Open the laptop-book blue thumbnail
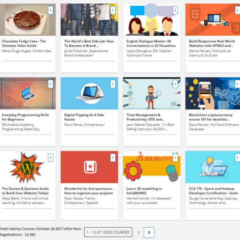The height and width of the screenshot is (240, 240). [x=89, y=93]
